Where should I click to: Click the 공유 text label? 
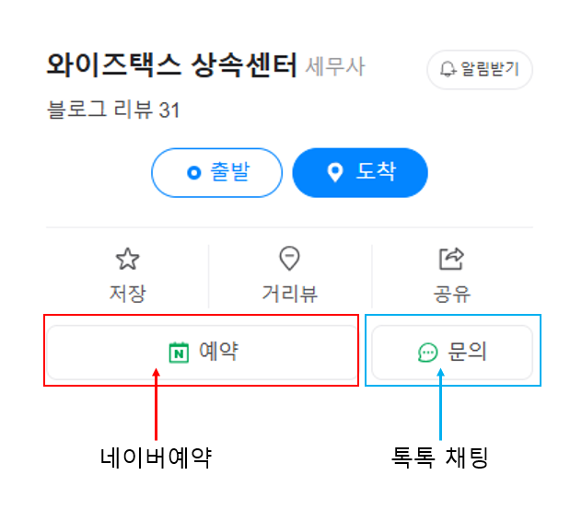451,294
